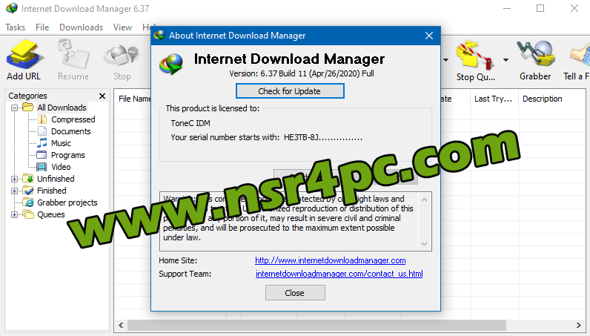Open the View menu
Screen dimensions: 590x336
tap(122, 27)
